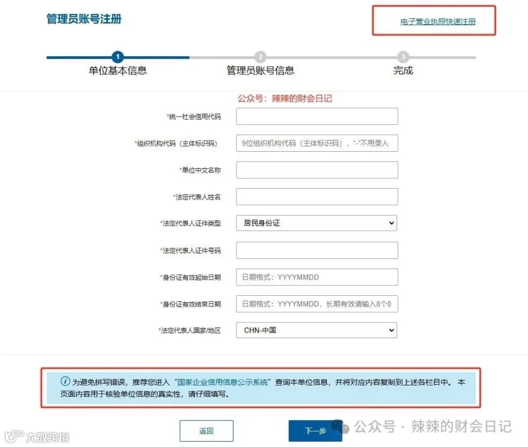Screen dimensions: 528x447
Task: Select step 1 单位基本信息 circle
Action: pos(118,57)
